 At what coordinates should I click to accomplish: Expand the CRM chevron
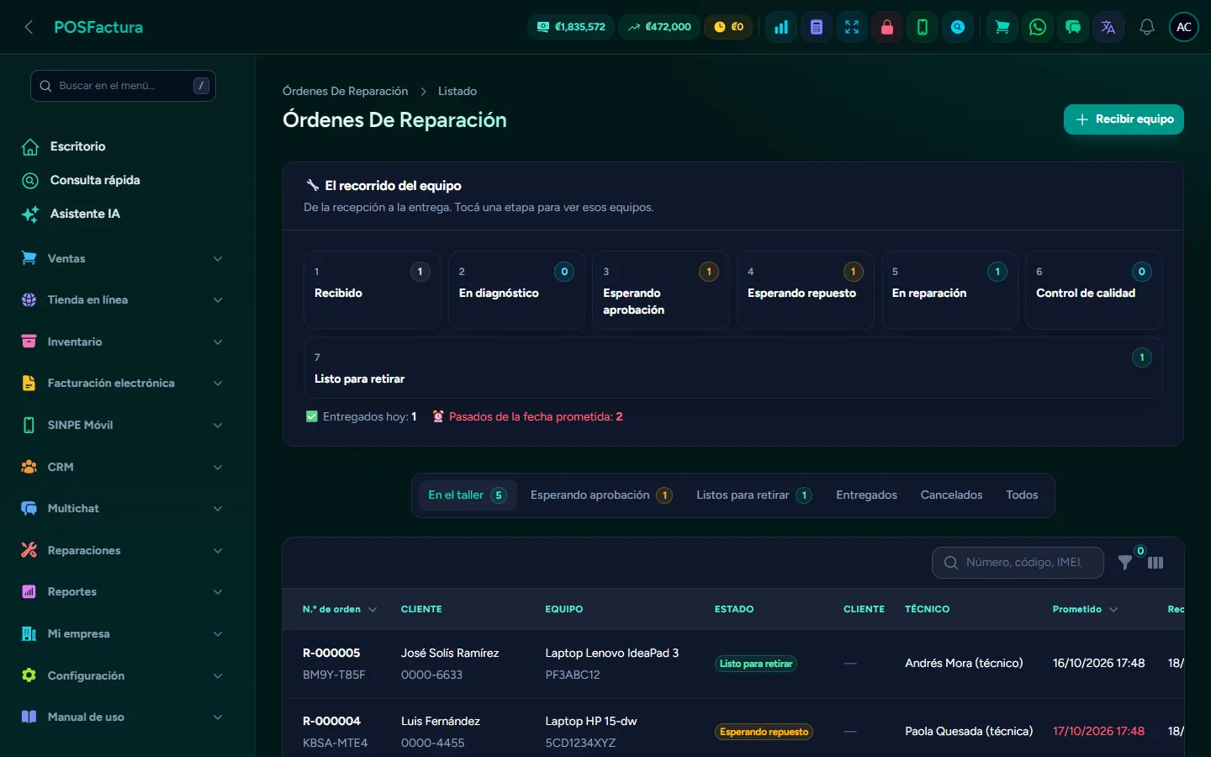point(218,467)
